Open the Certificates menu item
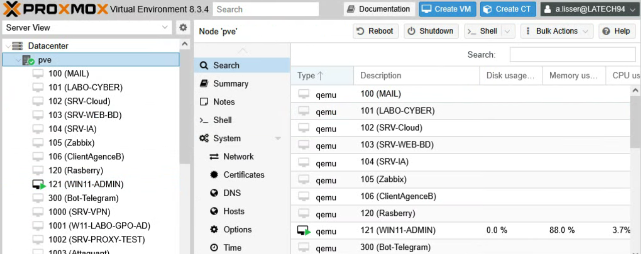Image resolution: width=641 pixels, height=254 pixels. coord(242,175)
